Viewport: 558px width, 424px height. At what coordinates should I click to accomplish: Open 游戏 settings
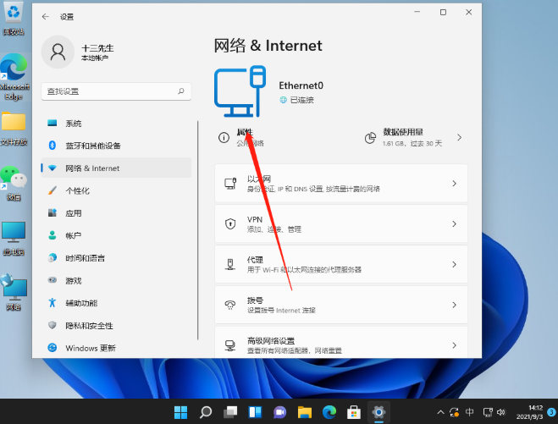116,281
